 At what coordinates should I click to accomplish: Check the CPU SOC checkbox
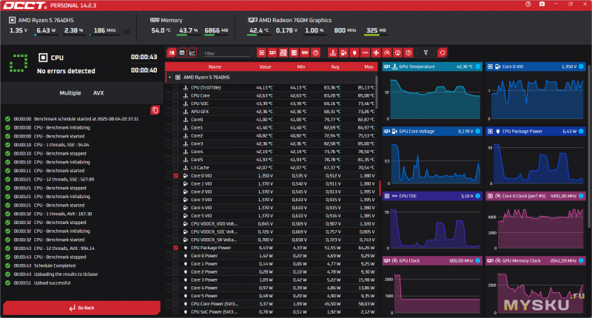175,104
